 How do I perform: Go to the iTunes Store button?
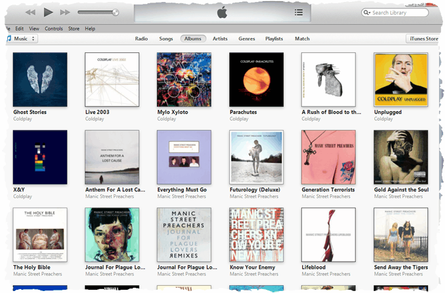coord(423,39)
